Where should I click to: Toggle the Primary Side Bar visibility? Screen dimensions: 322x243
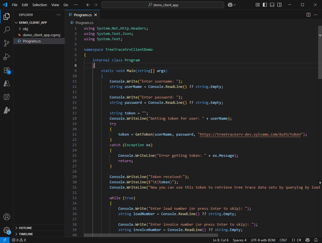[x=264, y=5]
